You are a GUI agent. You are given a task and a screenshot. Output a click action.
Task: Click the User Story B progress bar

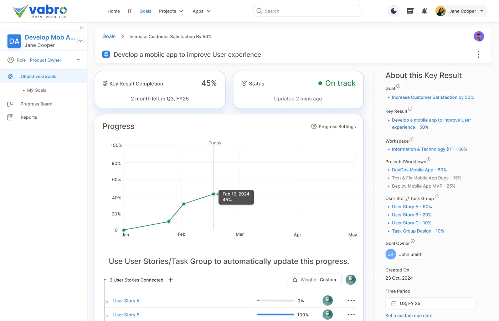[275, 315]
